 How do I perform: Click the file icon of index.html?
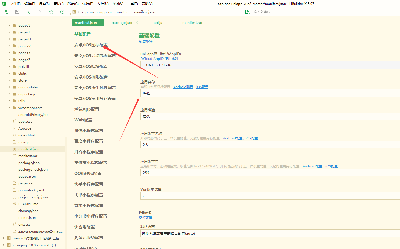pyautogui.click(x=15, y=135)
